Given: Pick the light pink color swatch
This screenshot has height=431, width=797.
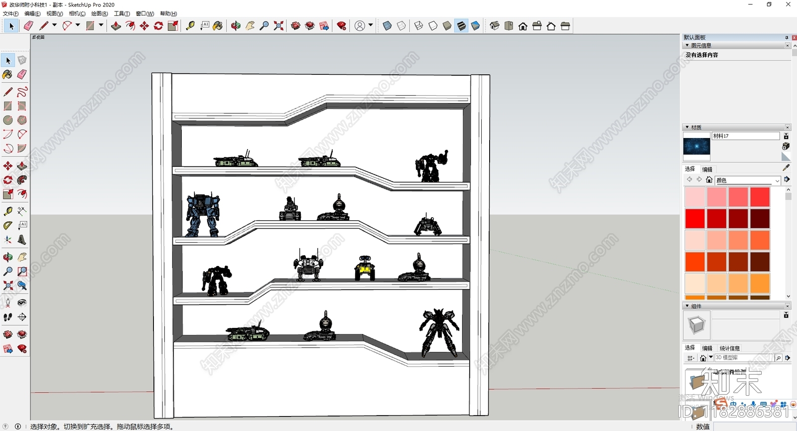Looking at the screenshot, I should tap(695, 197).
